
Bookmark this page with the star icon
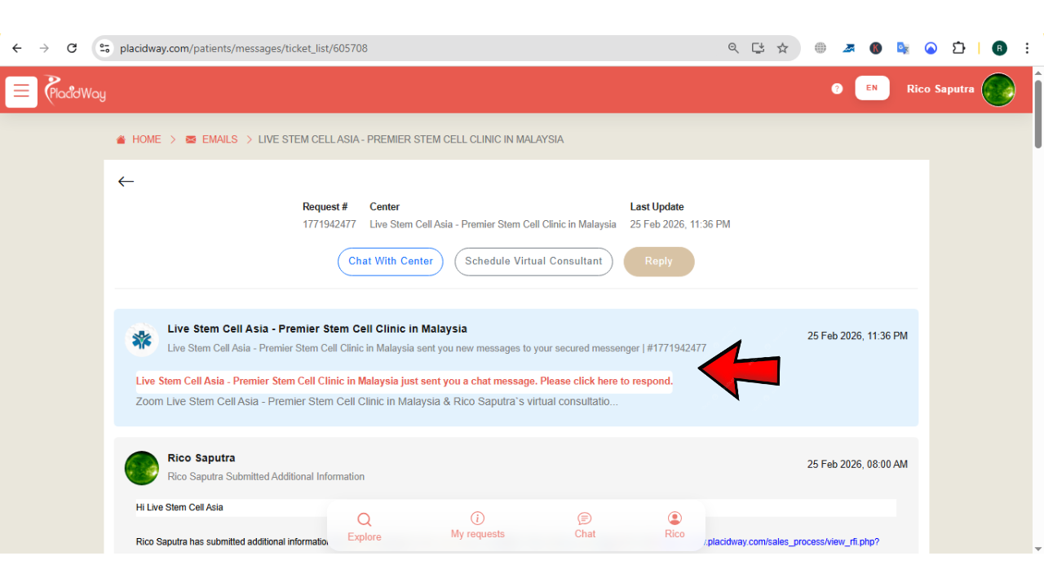click(782, 48)
